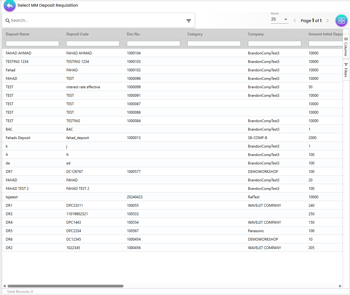Select the SB-COMP-B company cell
This screenshot has height=295, width=350.
coord(258,138)
